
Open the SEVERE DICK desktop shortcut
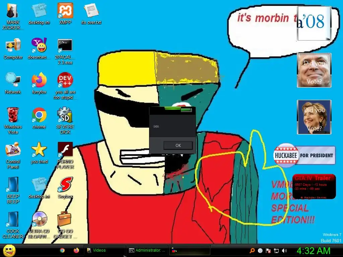point(65,121)
